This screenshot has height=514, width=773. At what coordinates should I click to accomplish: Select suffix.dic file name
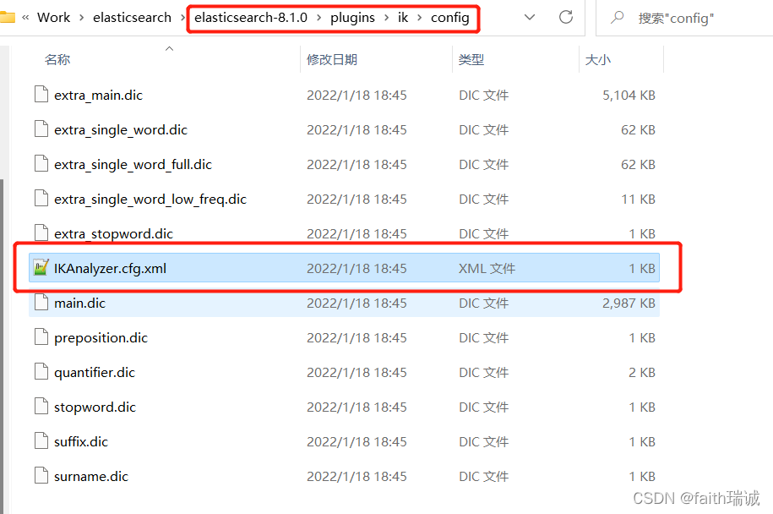81,441
